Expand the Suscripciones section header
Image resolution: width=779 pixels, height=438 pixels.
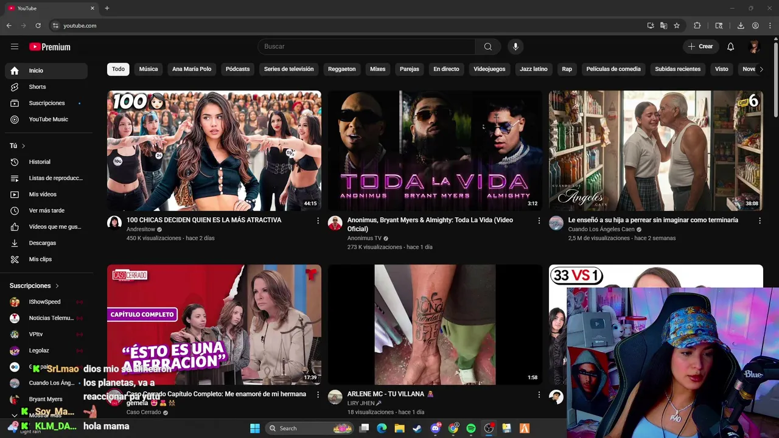click(34, 286)
